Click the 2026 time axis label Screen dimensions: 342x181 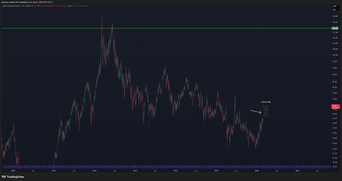click(x=257, y=171)
